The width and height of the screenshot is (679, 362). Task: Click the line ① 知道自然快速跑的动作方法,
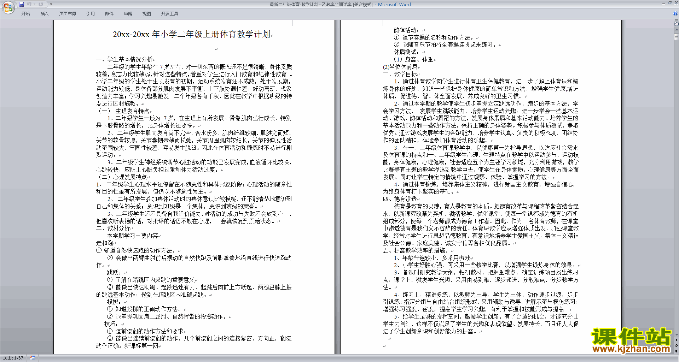tap(135, 250)
